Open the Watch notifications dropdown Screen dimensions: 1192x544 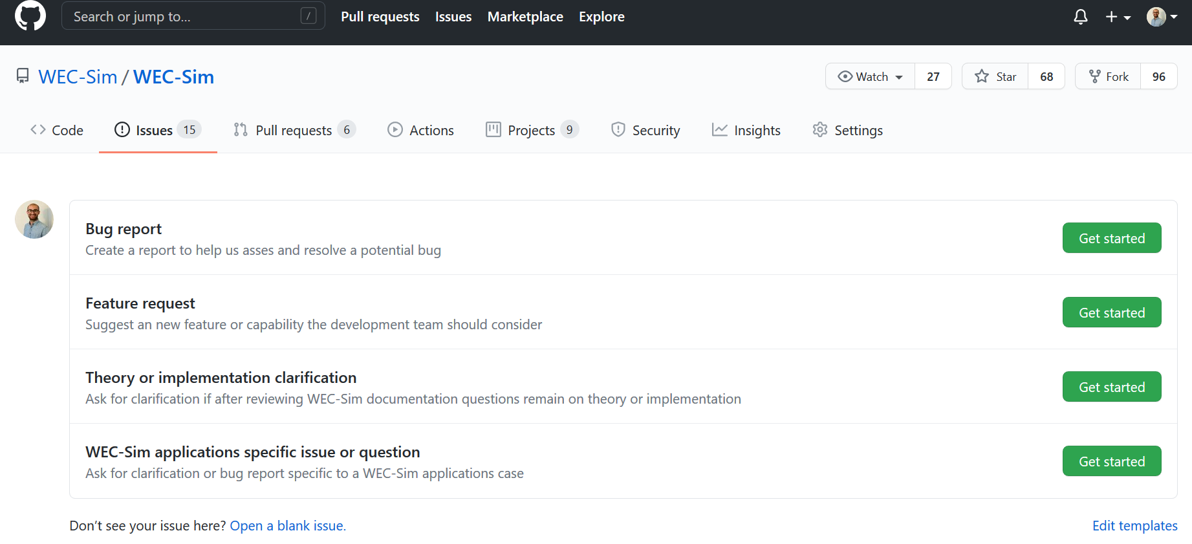tap(870, 76)
